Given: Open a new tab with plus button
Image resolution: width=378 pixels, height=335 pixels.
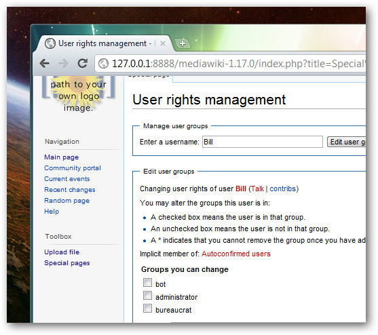Looking at the screenshot, I should (x=183, y=43).
